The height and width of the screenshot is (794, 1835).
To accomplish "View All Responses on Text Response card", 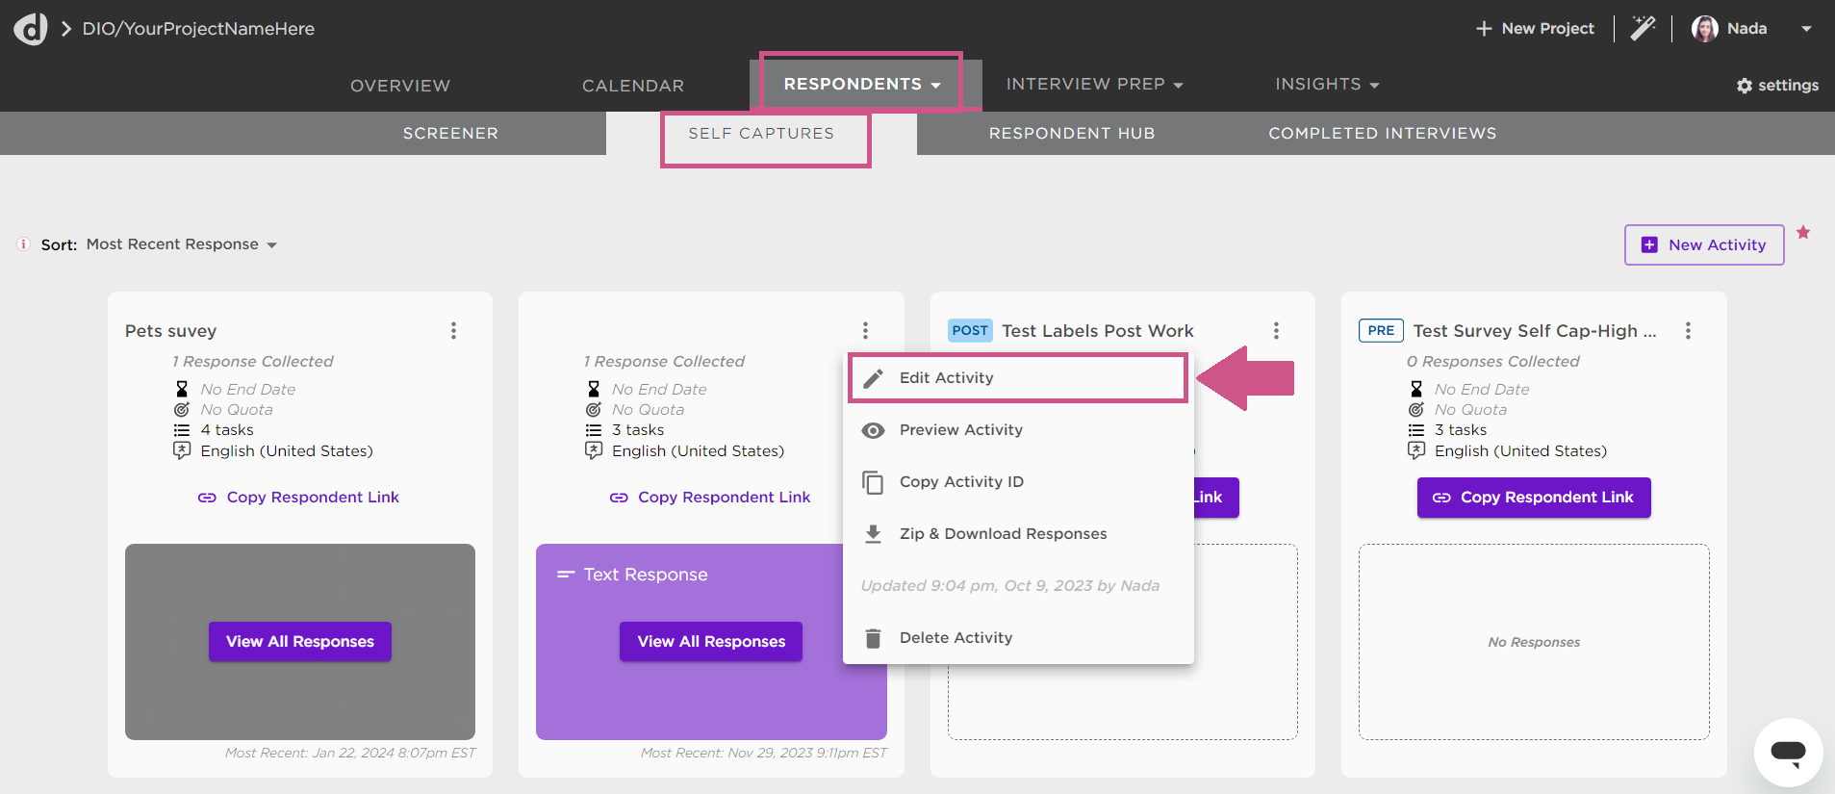I will click(x=711, y=642).
